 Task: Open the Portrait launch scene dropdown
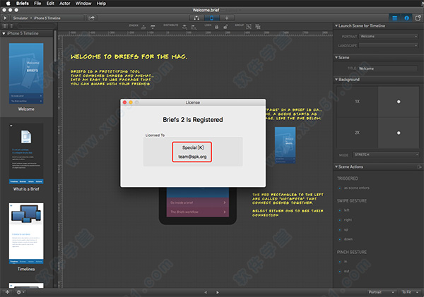(389, 36)
